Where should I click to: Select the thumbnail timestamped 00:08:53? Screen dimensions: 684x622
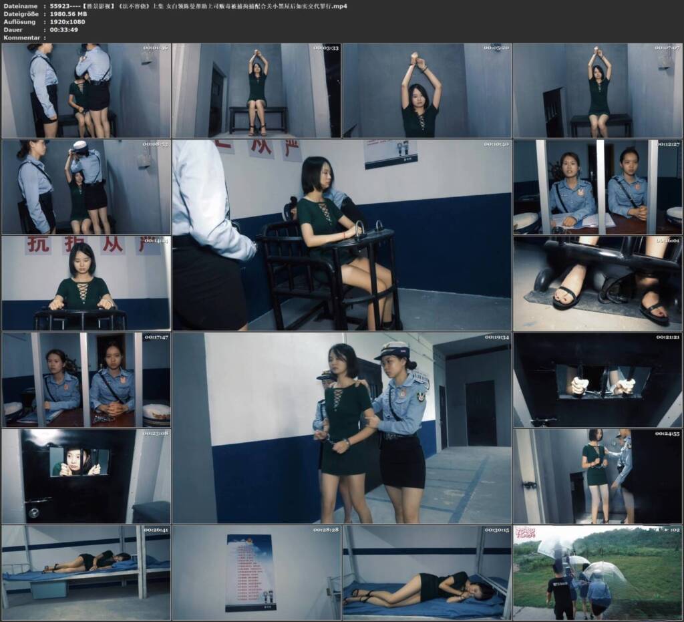pyautogui.click(x=86, y=186)
